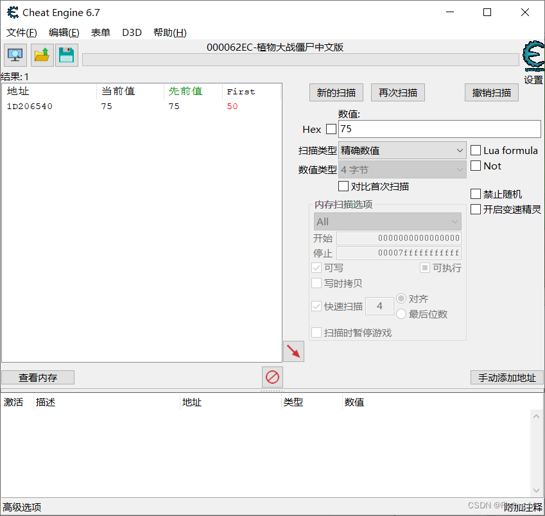Cancel the scan with red circle icon

[x=272, y=377]
